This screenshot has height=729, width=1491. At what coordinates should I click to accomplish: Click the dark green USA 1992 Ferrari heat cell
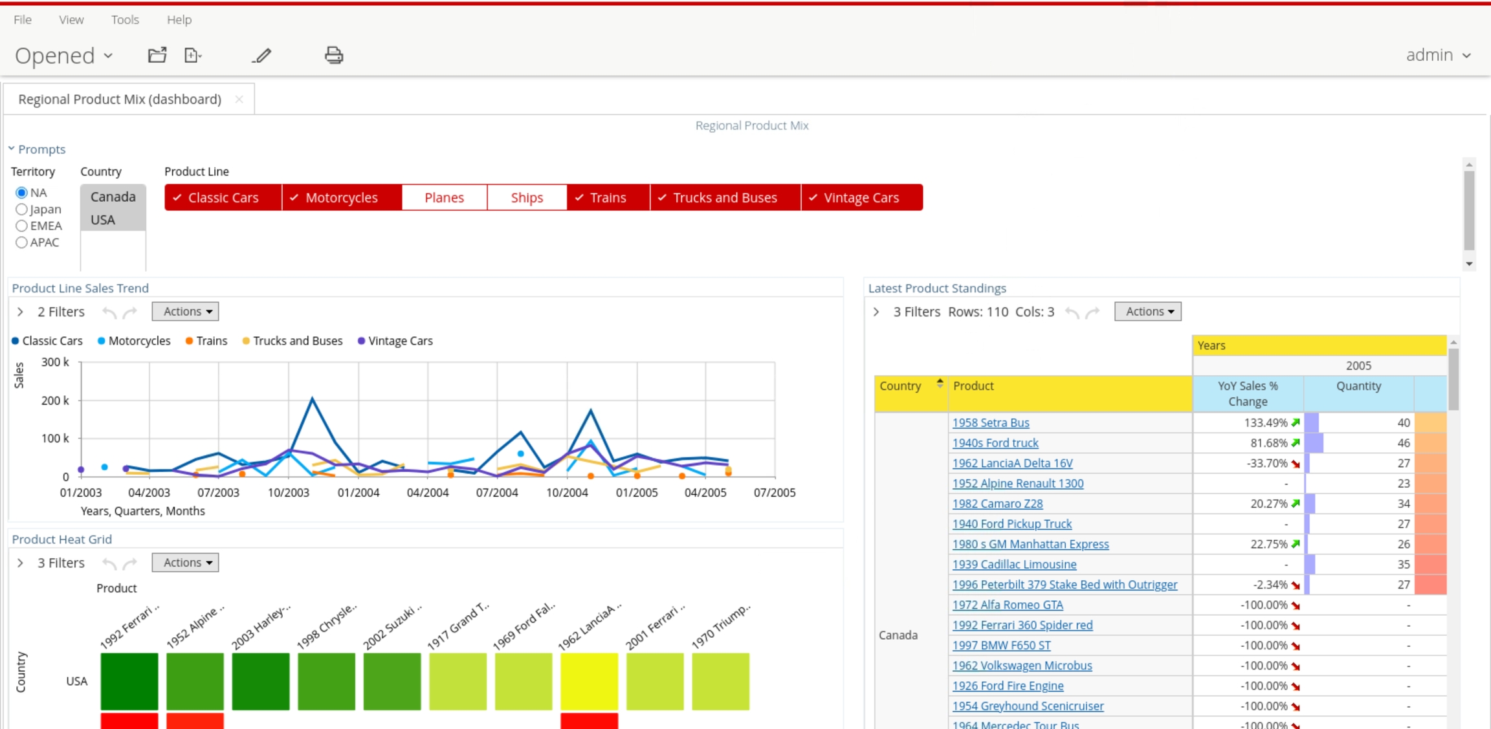129,681
